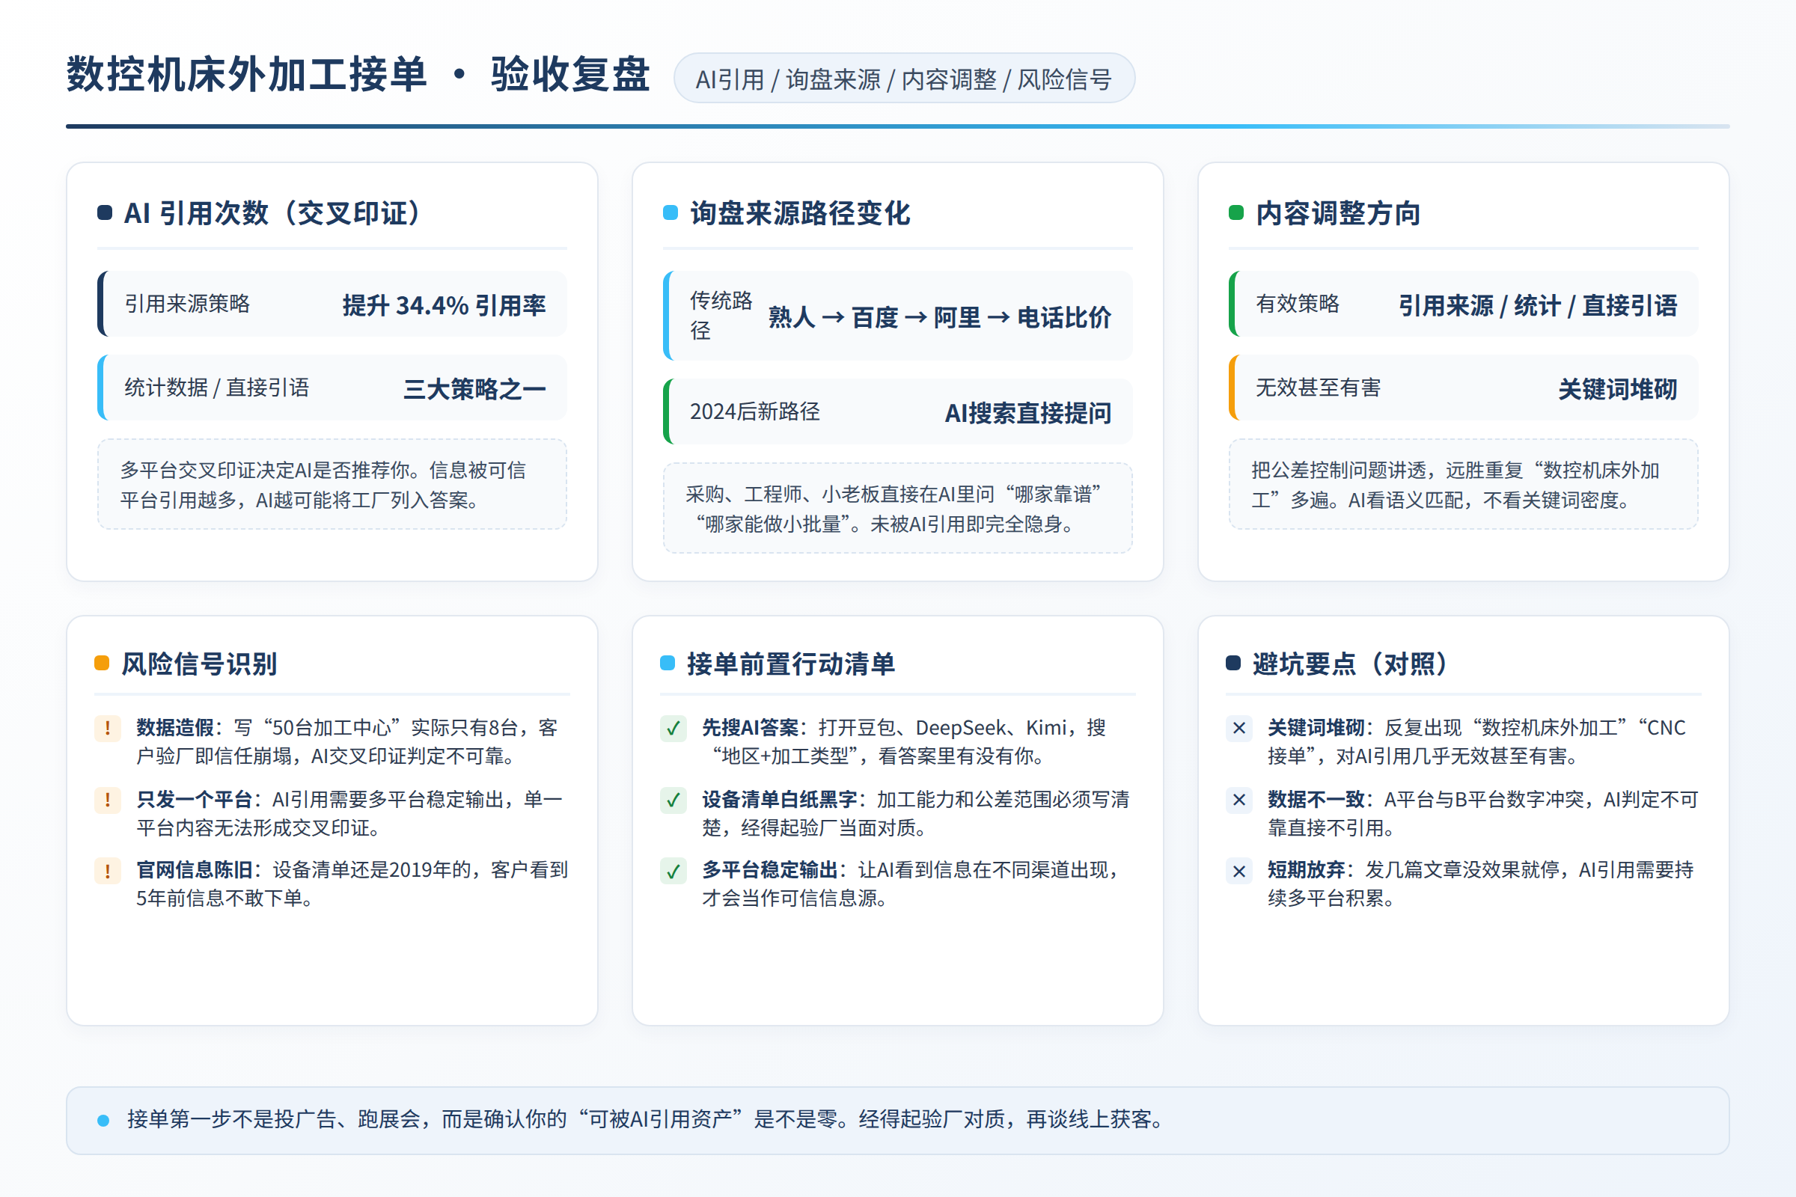Click note starting 多平台交叉印证决定AI
1796x1197 pixels.
point(332,484)
